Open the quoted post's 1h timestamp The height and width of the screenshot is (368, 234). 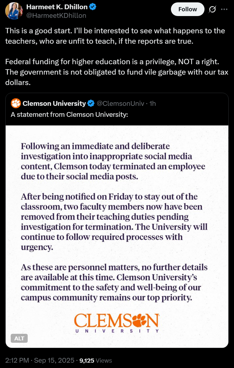tap(152, 103)
